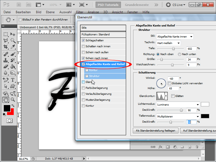
Task: Switch to Grundelemente workspace
Action: pos(137,5)
